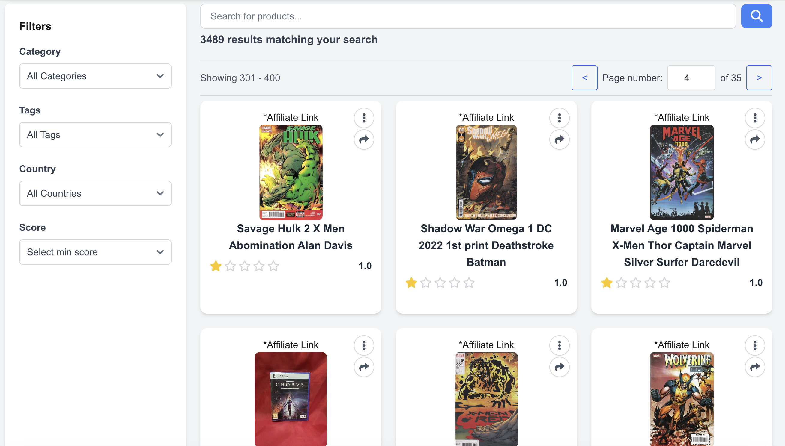Viewport: 785px width, 446px height.
Task: Share the Marvel Age 1000 product
Action: [755, 140]
